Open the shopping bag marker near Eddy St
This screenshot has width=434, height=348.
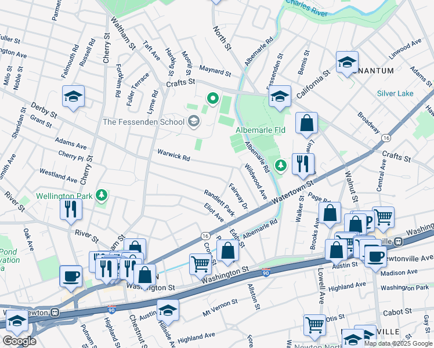click(x=229, y=252)
